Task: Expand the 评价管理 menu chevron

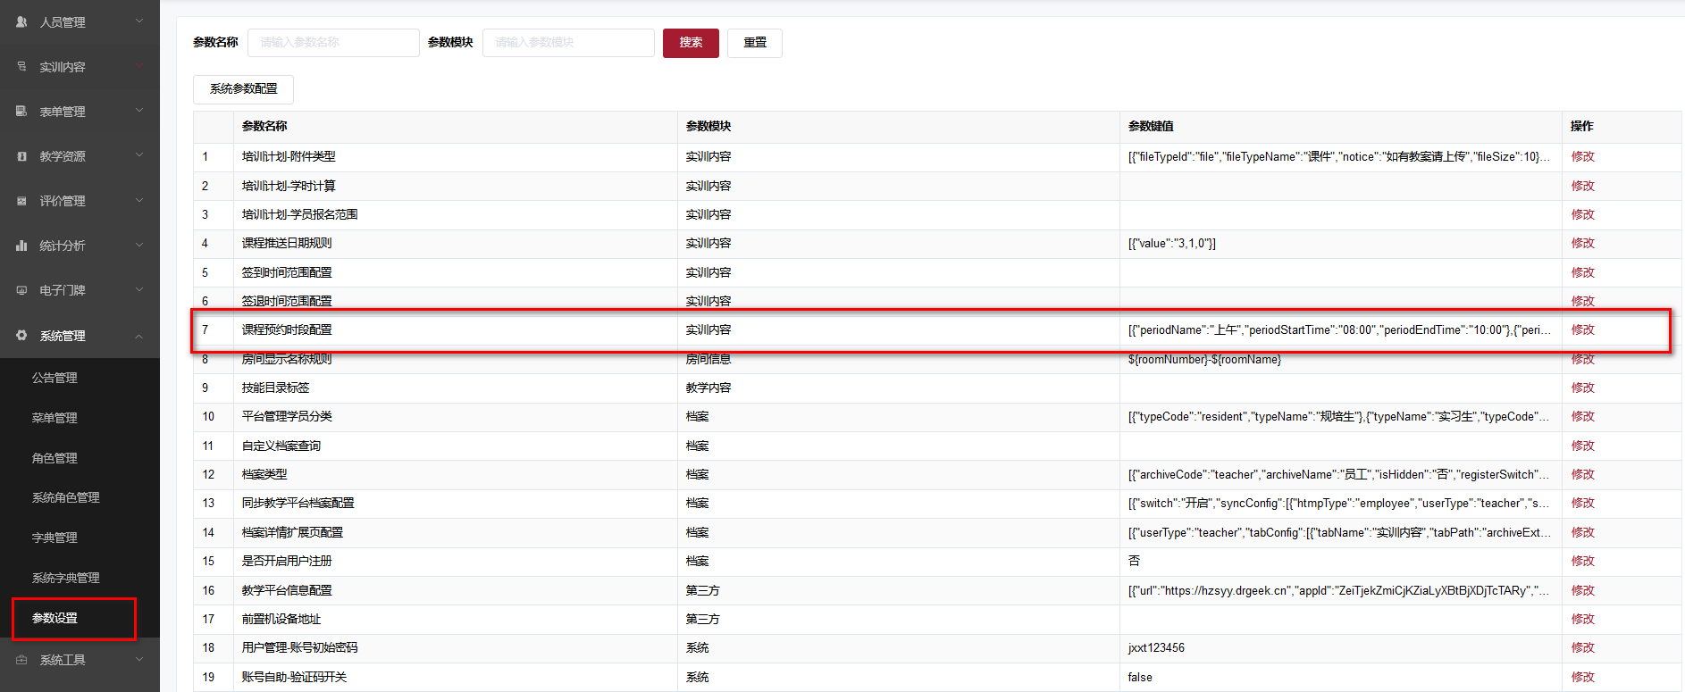Action: 139,199
